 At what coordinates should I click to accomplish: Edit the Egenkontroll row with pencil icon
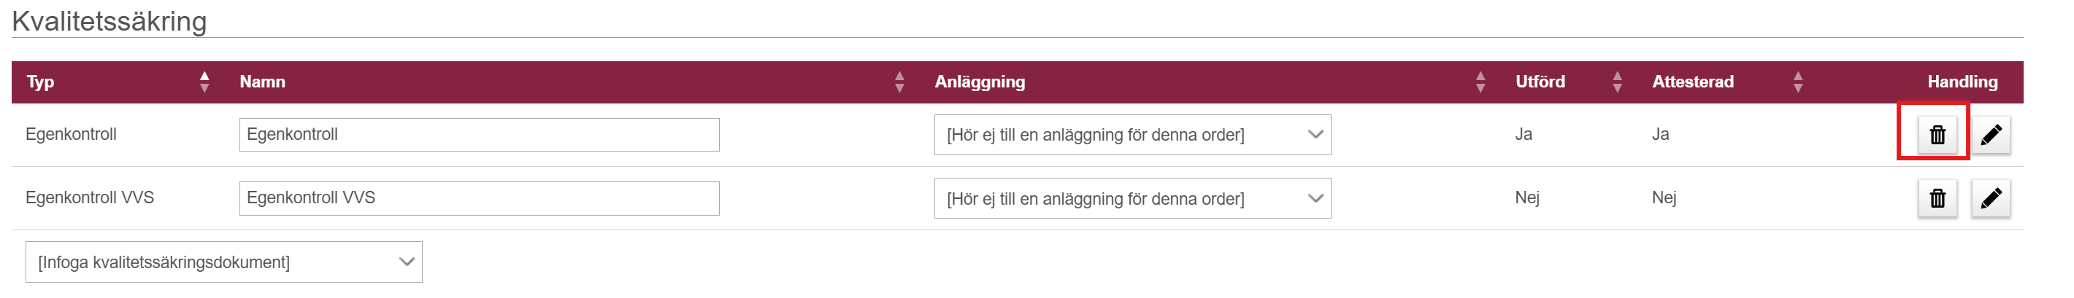click(1990, 134)
